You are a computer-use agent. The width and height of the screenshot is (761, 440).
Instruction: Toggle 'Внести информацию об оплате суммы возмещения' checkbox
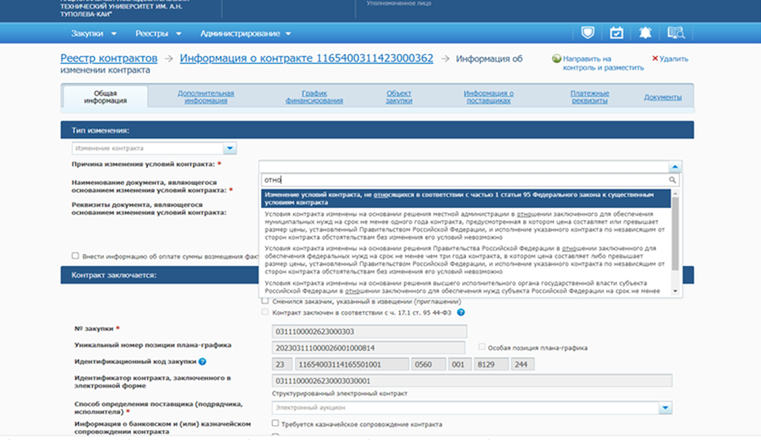75,256
